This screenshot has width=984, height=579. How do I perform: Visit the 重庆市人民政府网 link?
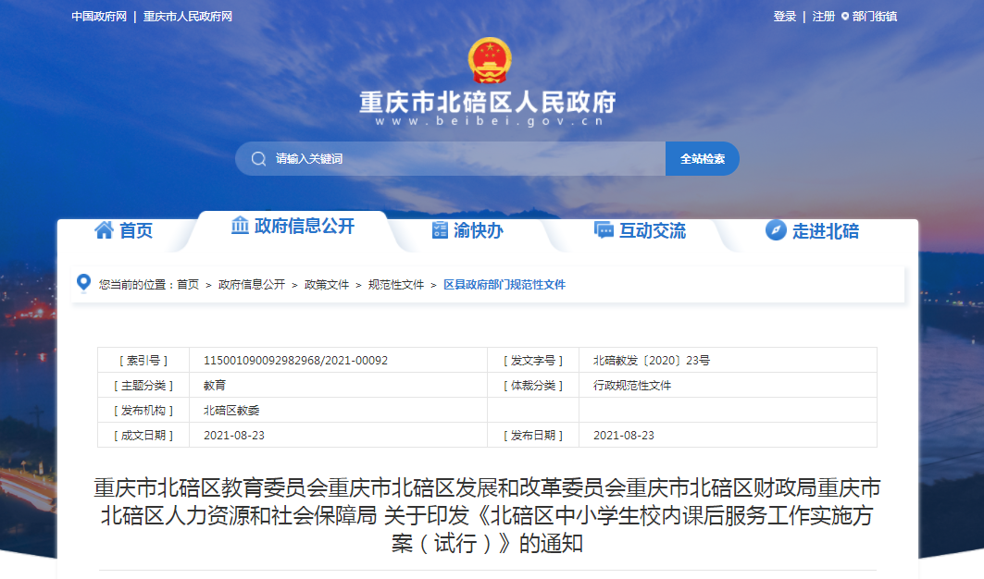pos(188,17)
